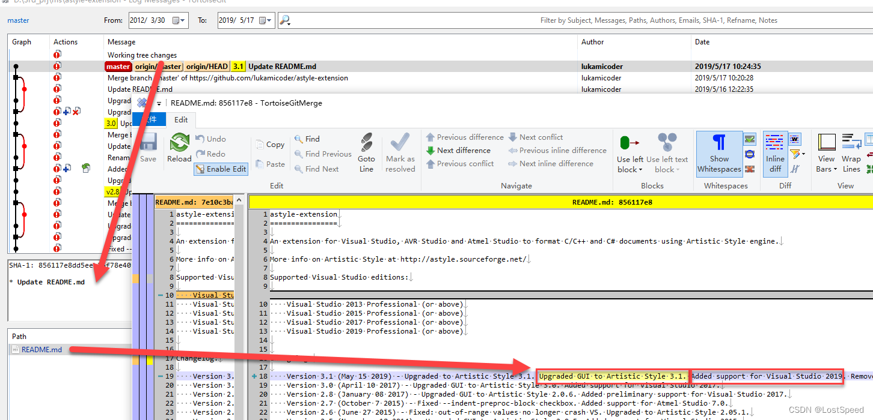873x420 pixels.
Task: Click Mark as resolved checkmark
Action: pyautogui.click(x=400, y=153)
